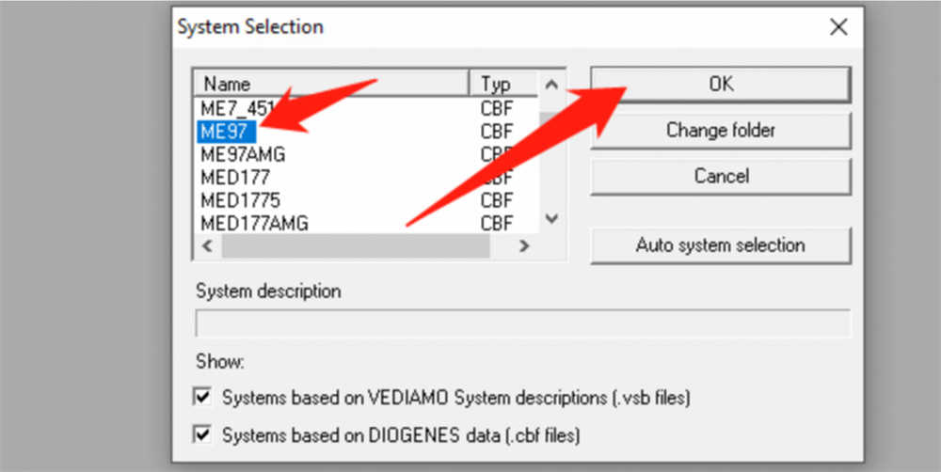941x472 pixels.
Task: Click the Change folder button
Action: (720, 130)
